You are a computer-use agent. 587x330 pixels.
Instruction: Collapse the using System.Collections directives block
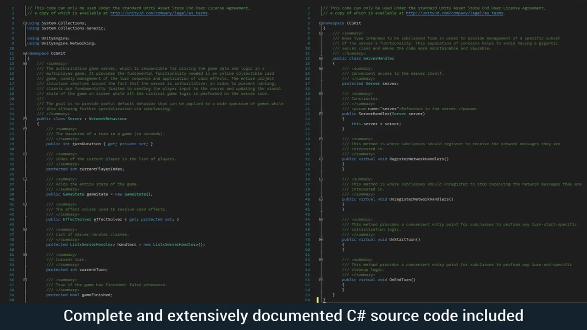click(25, 23)
